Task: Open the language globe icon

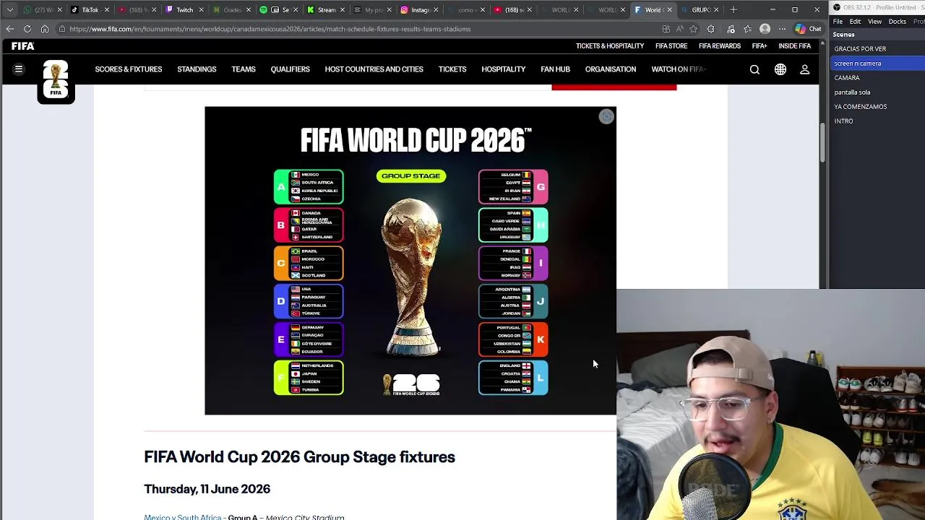Action: point(780,70)
